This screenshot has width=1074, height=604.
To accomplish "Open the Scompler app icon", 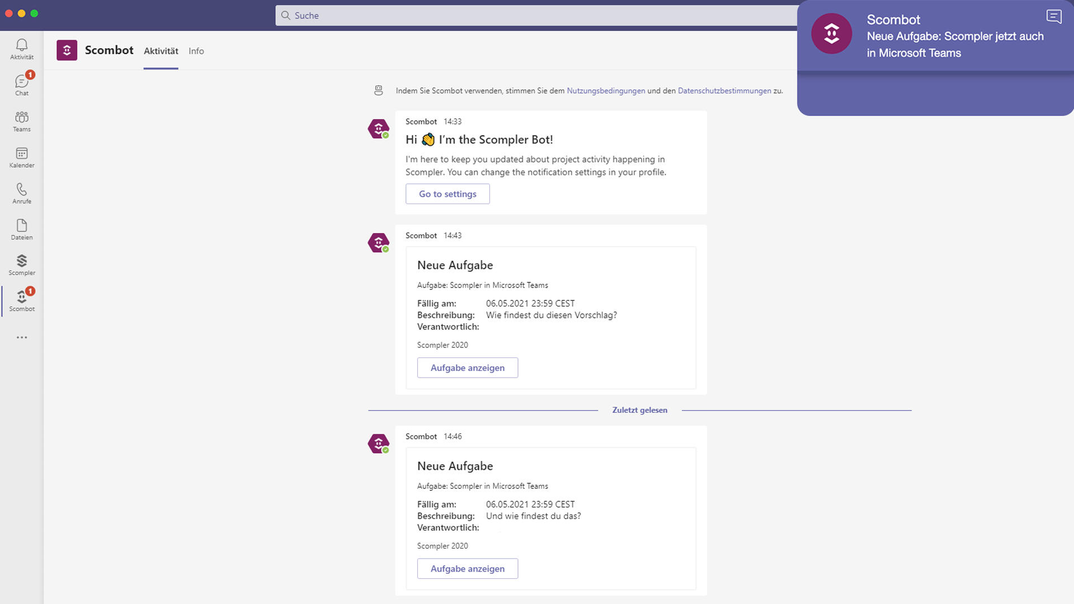I will (22, 265).
